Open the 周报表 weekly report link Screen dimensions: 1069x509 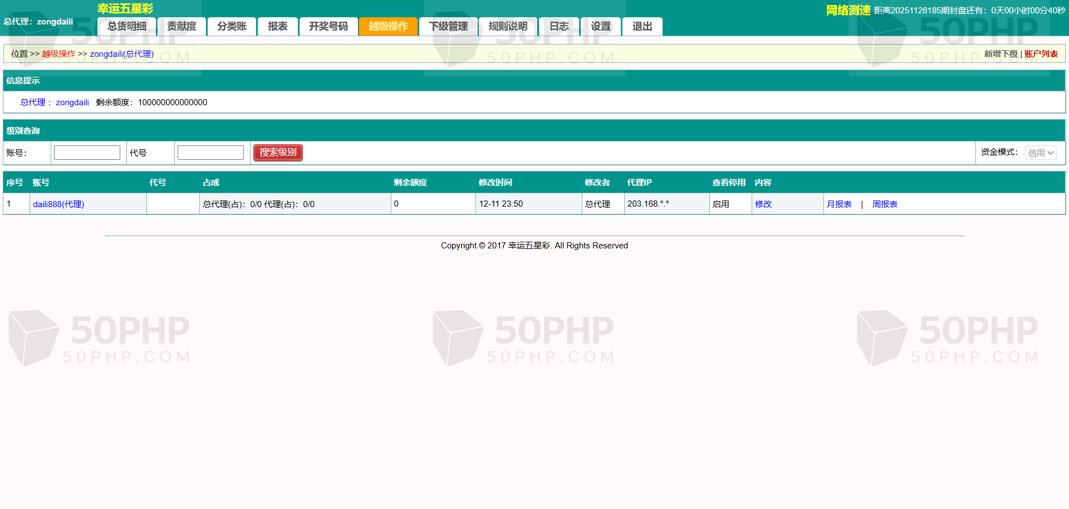click(x=885, y=204)
